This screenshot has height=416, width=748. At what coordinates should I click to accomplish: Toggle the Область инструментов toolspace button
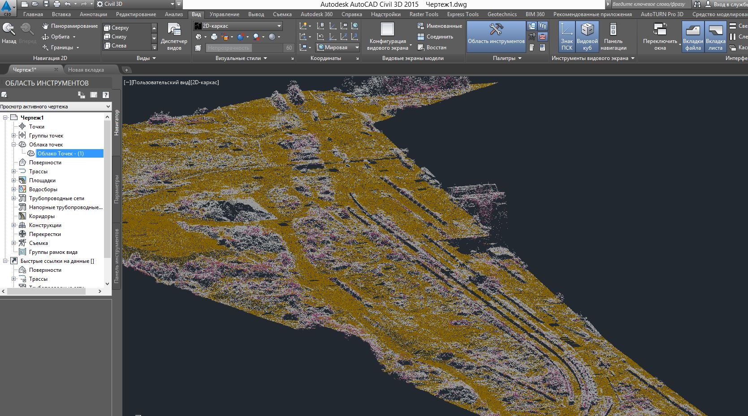[x=496, y=37]
